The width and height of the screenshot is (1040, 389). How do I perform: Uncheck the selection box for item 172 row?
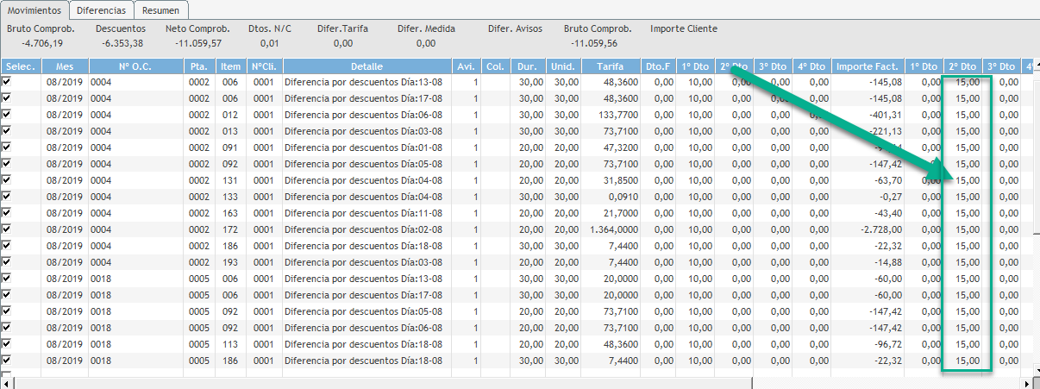[8, 229]
